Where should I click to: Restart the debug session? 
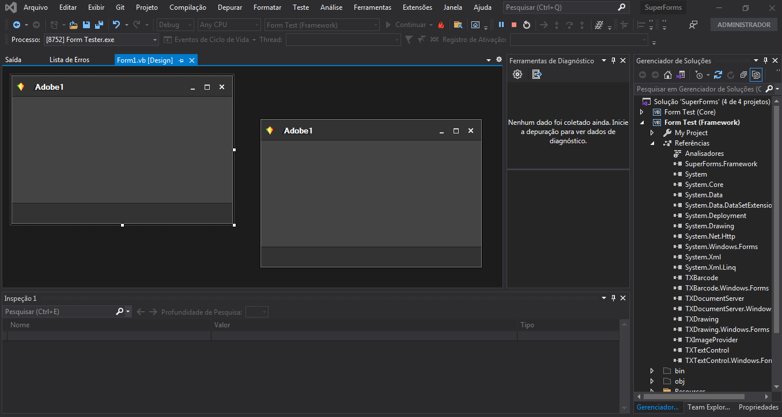[x=526, y=25]
